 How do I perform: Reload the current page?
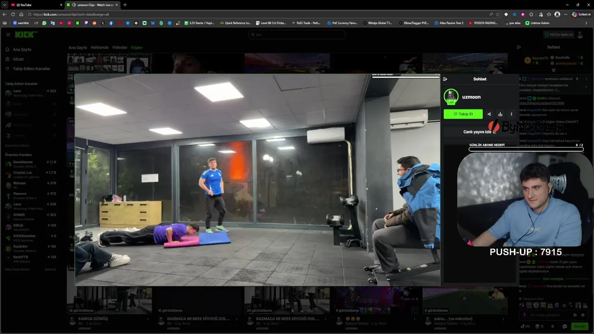13,14
